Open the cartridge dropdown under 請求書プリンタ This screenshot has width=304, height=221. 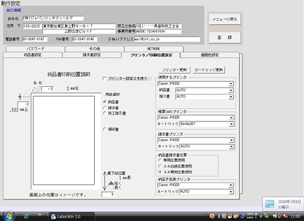pos(232,146)
